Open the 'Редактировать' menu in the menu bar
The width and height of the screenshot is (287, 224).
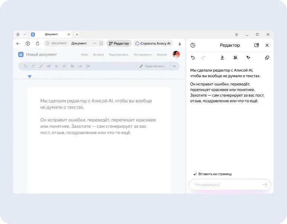point(119,55)
